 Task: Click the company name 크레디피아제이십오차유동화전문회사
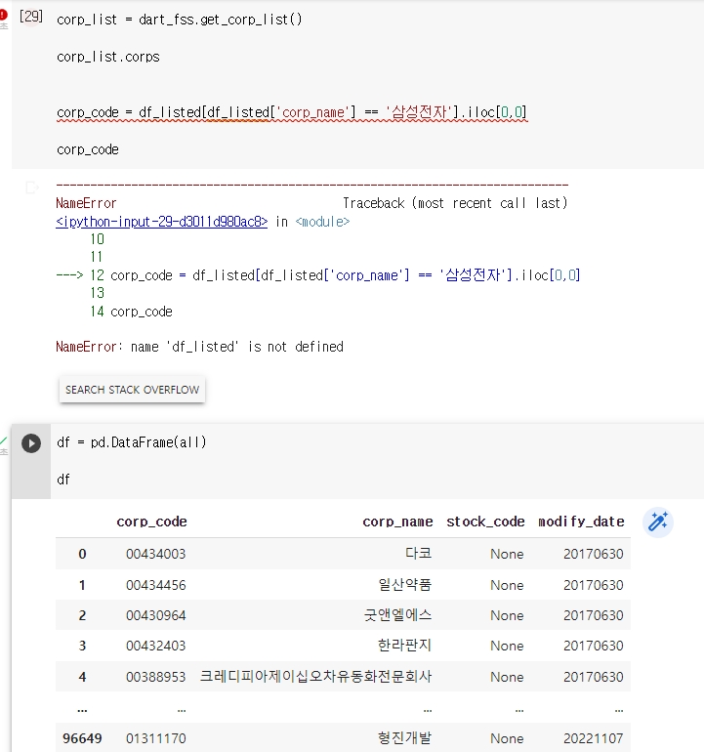315,676
